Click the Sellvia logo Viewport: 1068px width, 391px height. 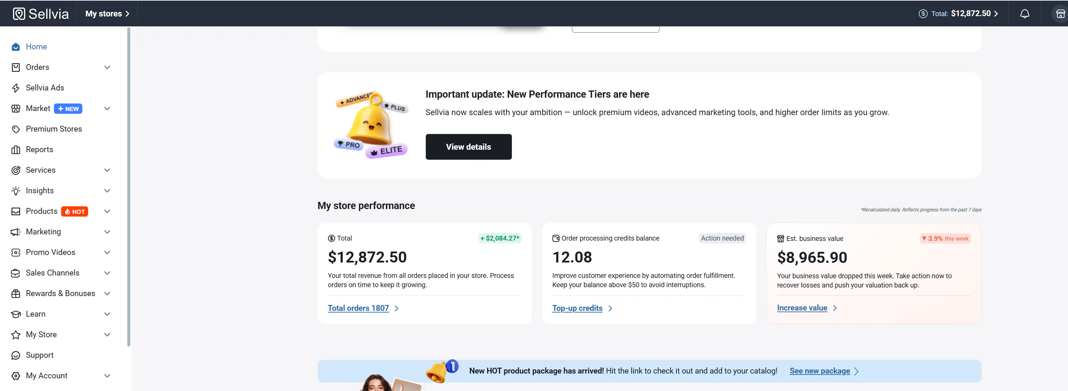tap(40, 14)
